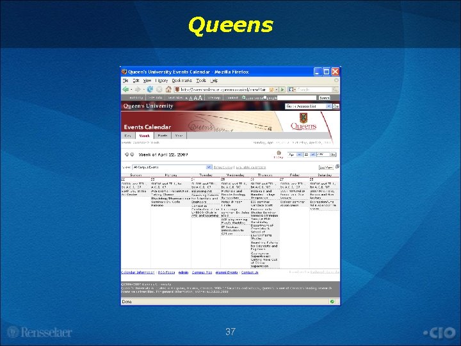The height and width of the screenshot is (346, 461).
Task: Open the Bookmarks menu
Action: coord(182,80)
